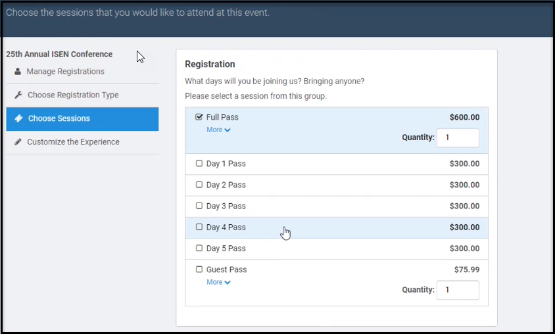The width and height of the screenshot is (555, 334).
Task: Select the Day 3 Pass label
Action: [x=226, y=206]
